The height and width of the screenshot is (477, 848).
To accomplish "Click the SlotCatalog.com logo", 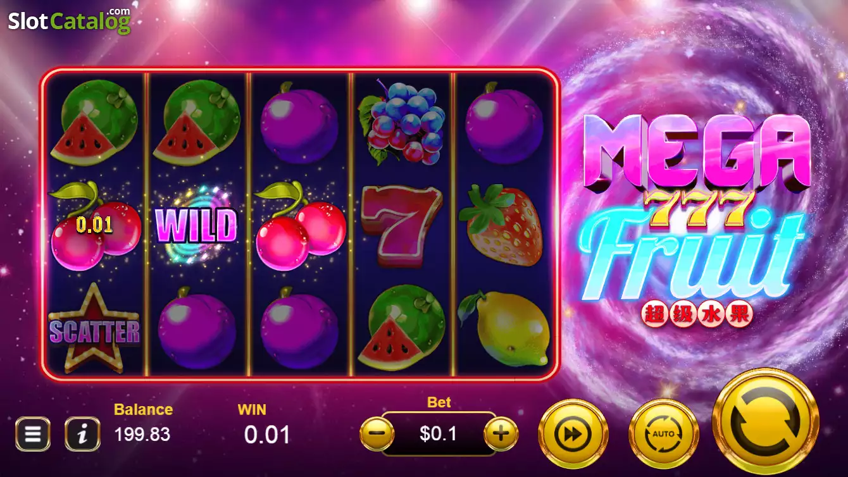I will tap(70, 20).
